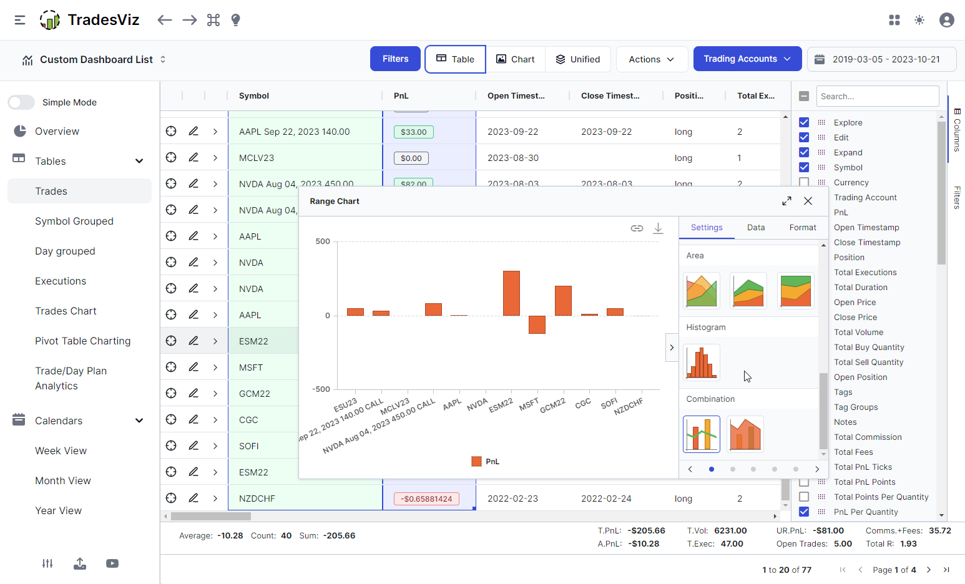
Task: Collapse the chart settings side panel arrow
Action: pos(672,348)
